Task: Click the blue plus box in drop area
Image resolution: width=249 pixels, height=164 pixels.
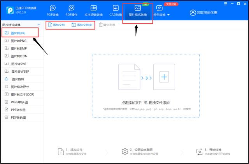Action: coord(164,77)
